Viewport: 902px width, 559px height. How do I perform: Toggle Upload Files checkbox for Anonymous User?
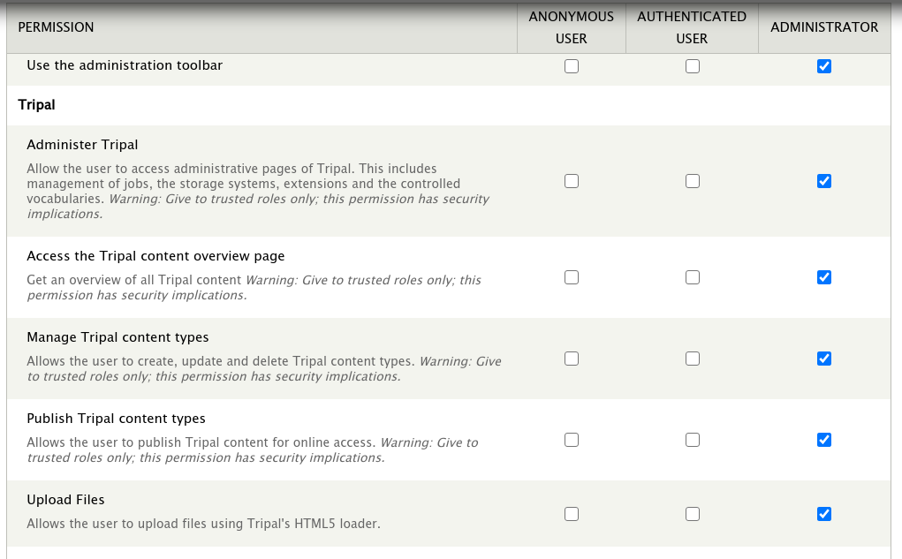click(572, 514)
